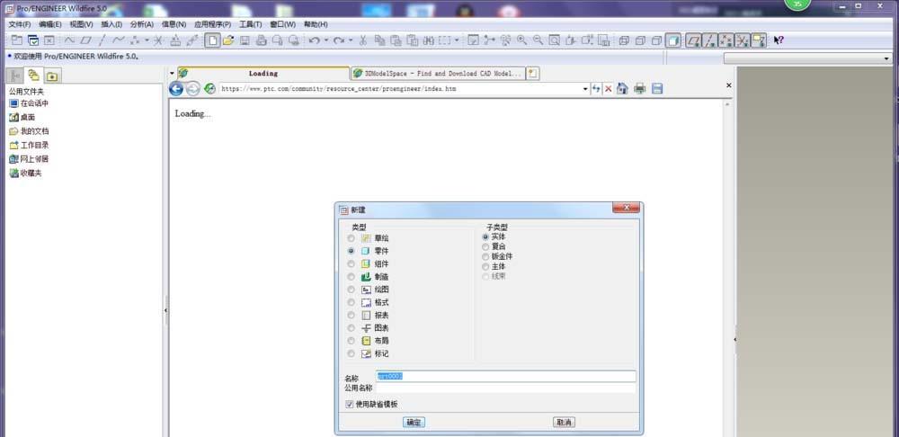Open the 文件(F) menu

point(20,24)
